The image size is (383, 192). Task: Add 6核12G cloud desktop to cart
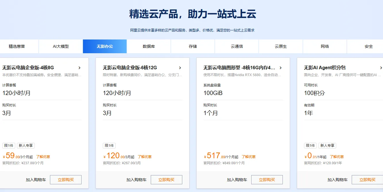[136, 180]
